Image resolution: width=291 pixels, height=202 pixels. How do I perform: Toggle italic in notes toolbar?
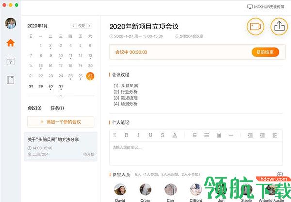tap(138, 135)
